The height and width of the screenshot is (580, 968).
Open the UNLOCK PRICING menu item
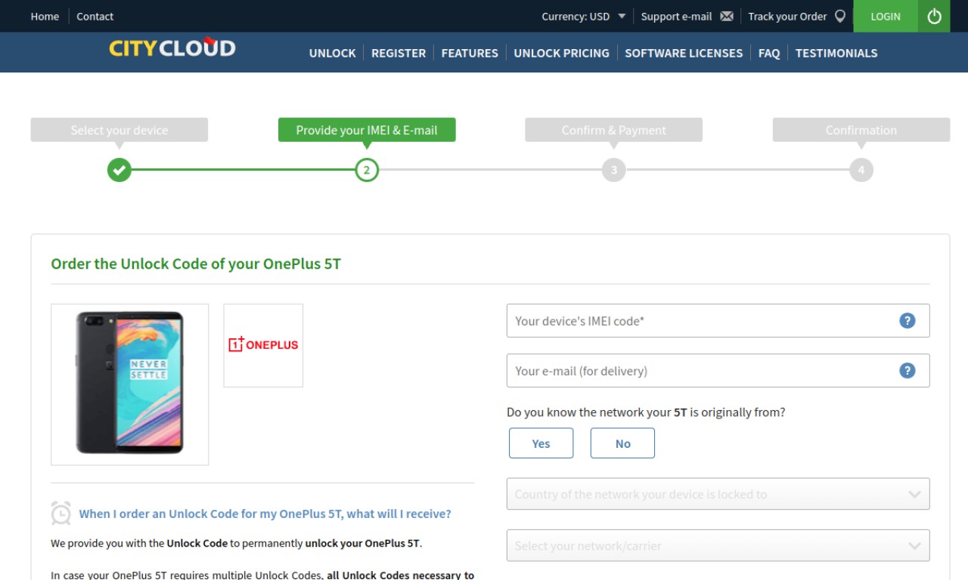pos(561,53)
